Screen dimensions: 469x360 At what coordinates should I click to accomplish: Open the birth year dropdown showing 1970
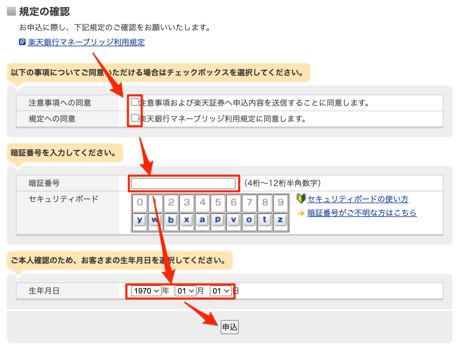tap(146, 291)
